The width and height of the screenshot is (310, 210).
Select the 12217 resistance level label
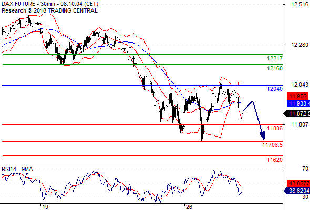click(x=275, y=58)
